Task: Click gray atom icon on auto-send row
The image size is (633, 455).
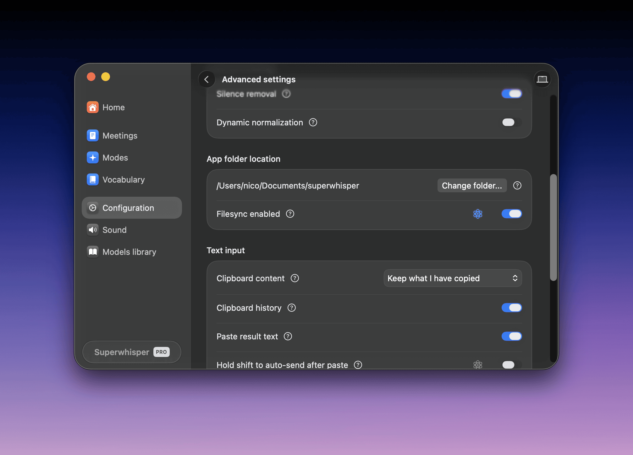Action: [x=477, y=365]
